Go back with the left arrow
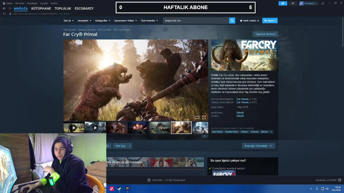344x193 pixels. 4,9
